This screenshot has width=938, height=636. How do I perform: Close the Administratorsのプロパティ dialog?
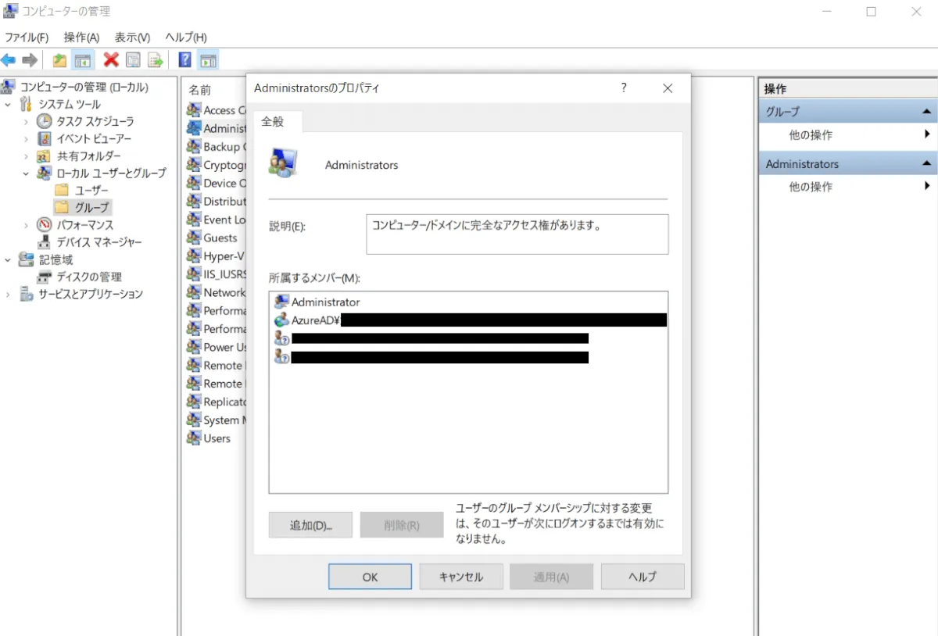pyautogui.click(x=668, y=88)
